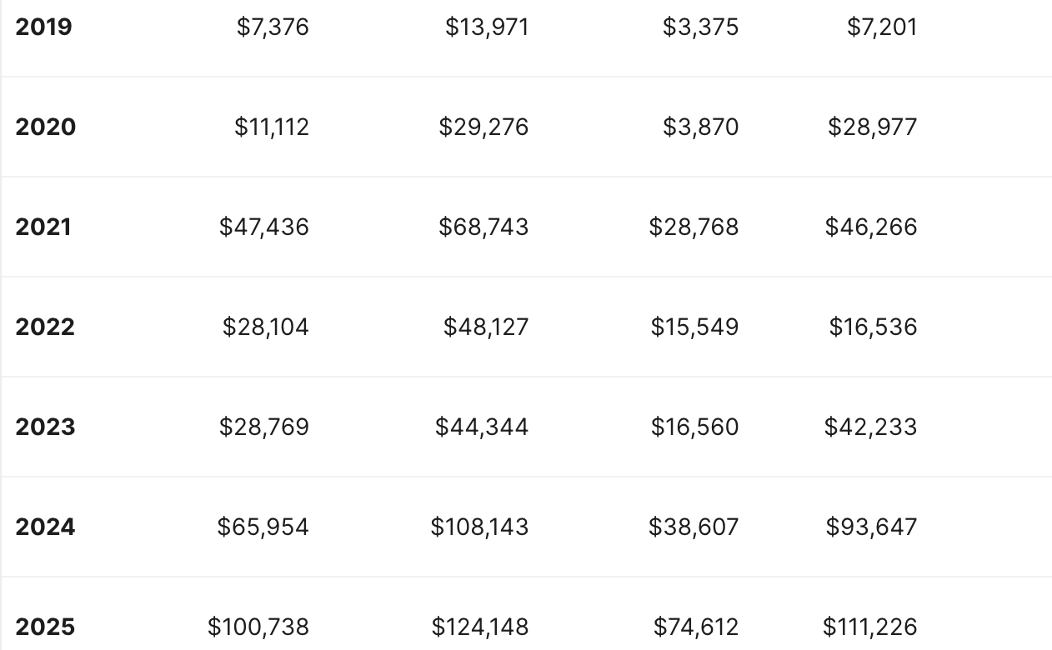The height and width of the screenshot is (650, 1052).
Task: Click the $111,226 cell in 2025
Action: pos(869,627)
